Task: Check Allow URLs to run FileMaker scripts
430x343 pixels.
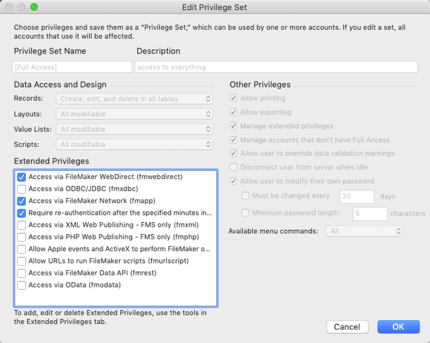Action: tap(21, 261)
